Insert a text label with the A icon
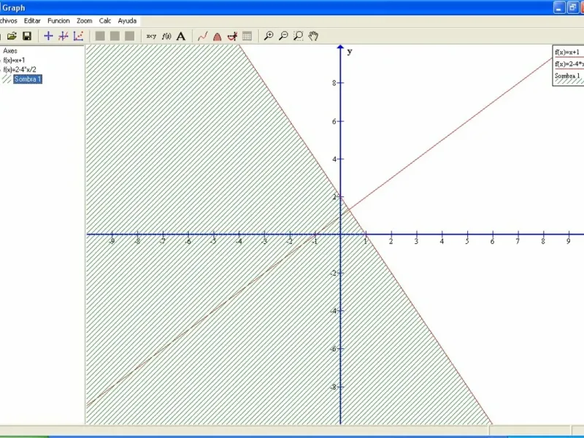This screenshot has width=584, height=438. click(x=181, y=36)
